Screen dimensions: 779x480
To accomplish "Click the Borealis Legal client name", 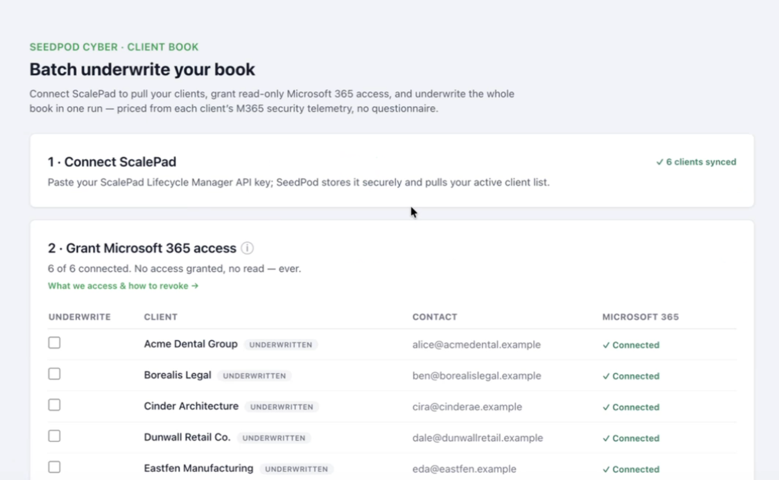I will pos(178,375).
